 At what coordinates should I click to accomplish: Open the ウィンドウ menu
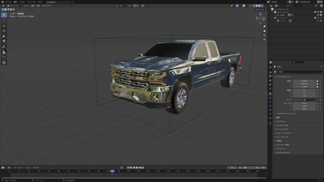(x=31, y=2)
